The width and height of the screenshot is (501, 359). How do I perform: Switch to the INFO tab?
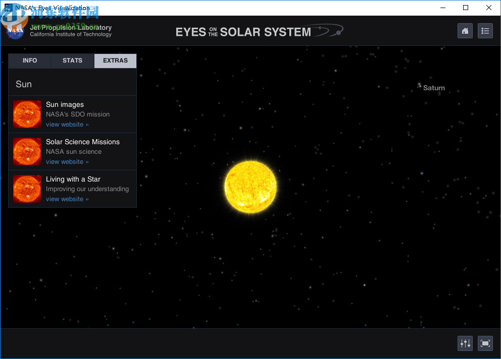pos(29,61)
